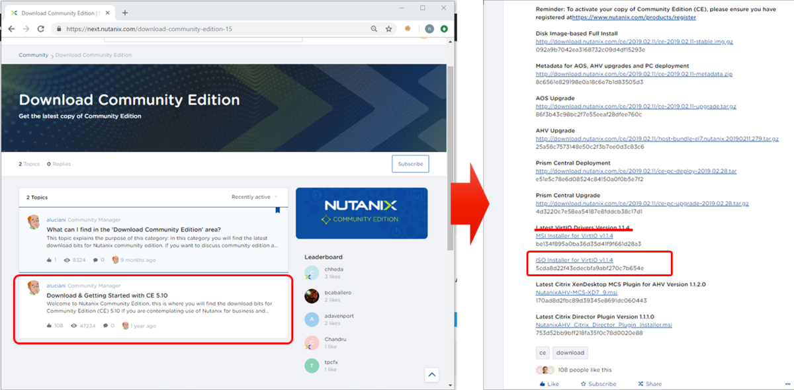This screenshot has height=390, width=794.
Task: Reload the page with refresh icon
Action: [41, 29]
